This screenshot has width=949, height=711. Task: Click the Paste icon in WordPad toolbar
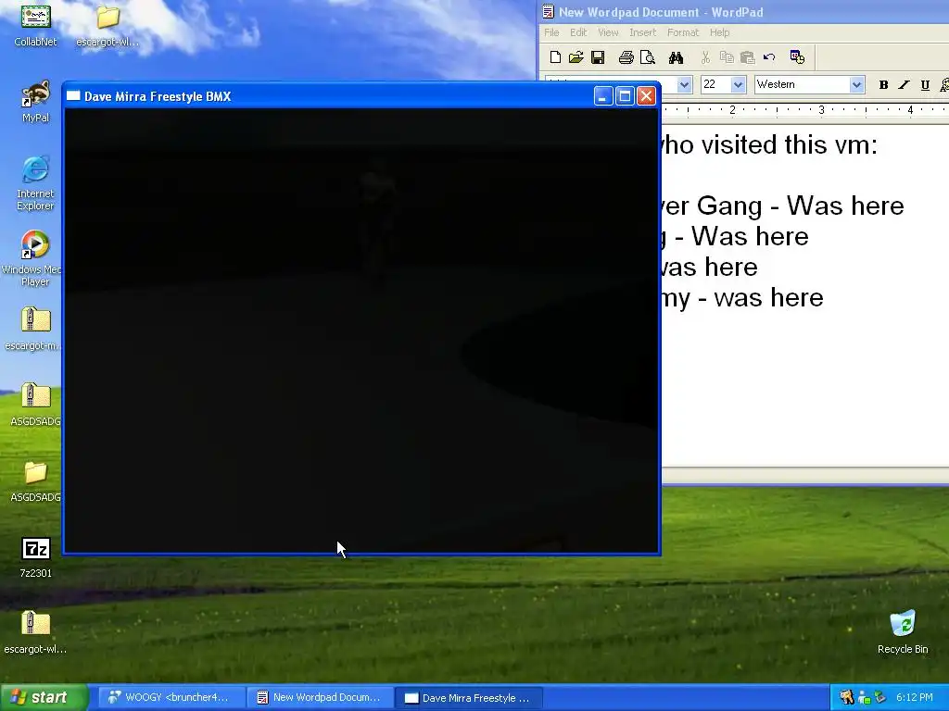748,57
